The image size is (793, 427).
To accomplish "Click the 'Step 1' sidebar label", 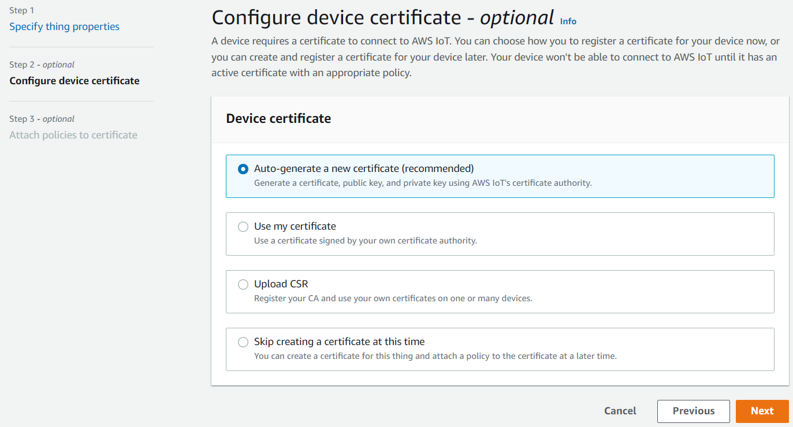I will (22, 10).
